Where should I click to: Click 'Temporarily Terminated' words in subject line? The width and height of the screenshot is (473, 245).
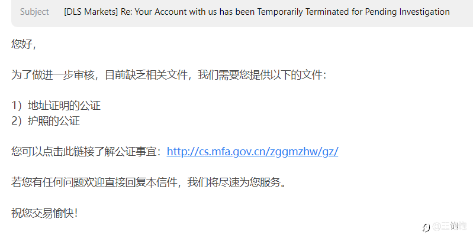point(303,12)
